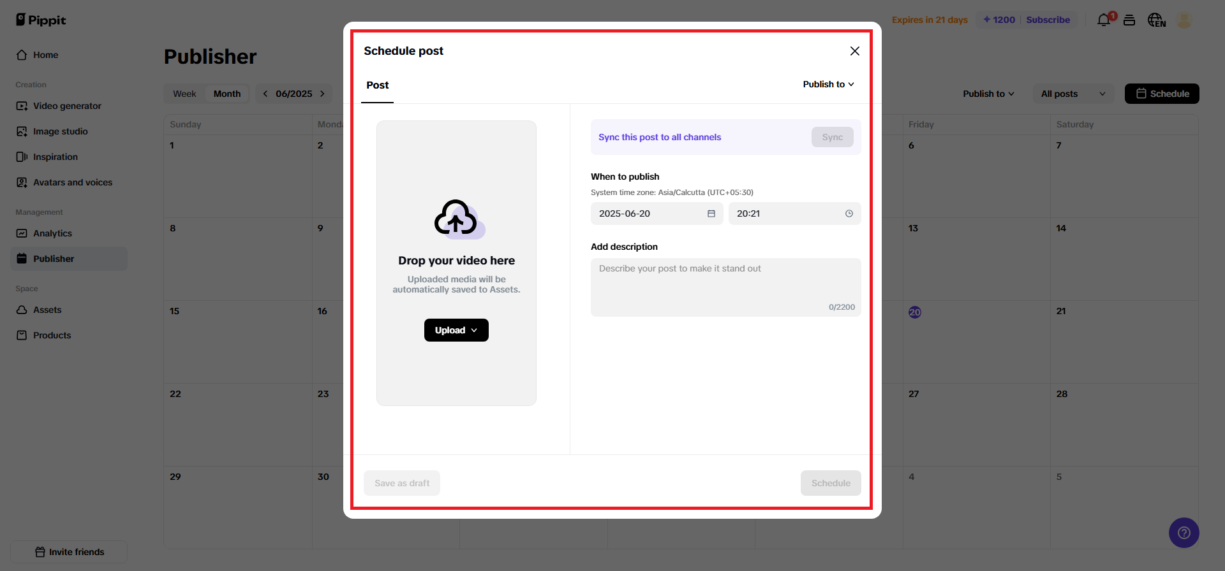Switch to the Month view tab
The image size is (1225, 571).
click(226, 94)
